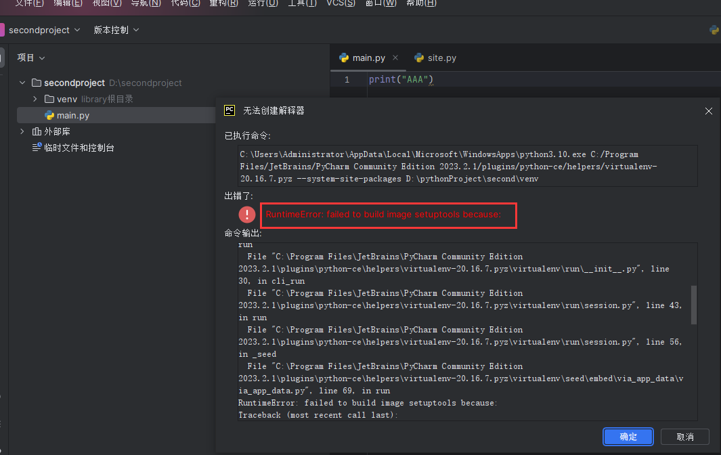
Task: Open the 视图(V) menu
Action: pyautogui.click(x=107, y=3)
